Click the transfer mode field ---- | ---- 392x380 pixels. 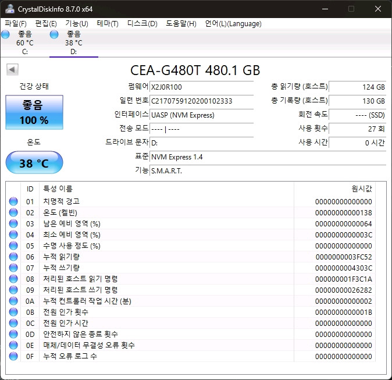click(201, 129)
